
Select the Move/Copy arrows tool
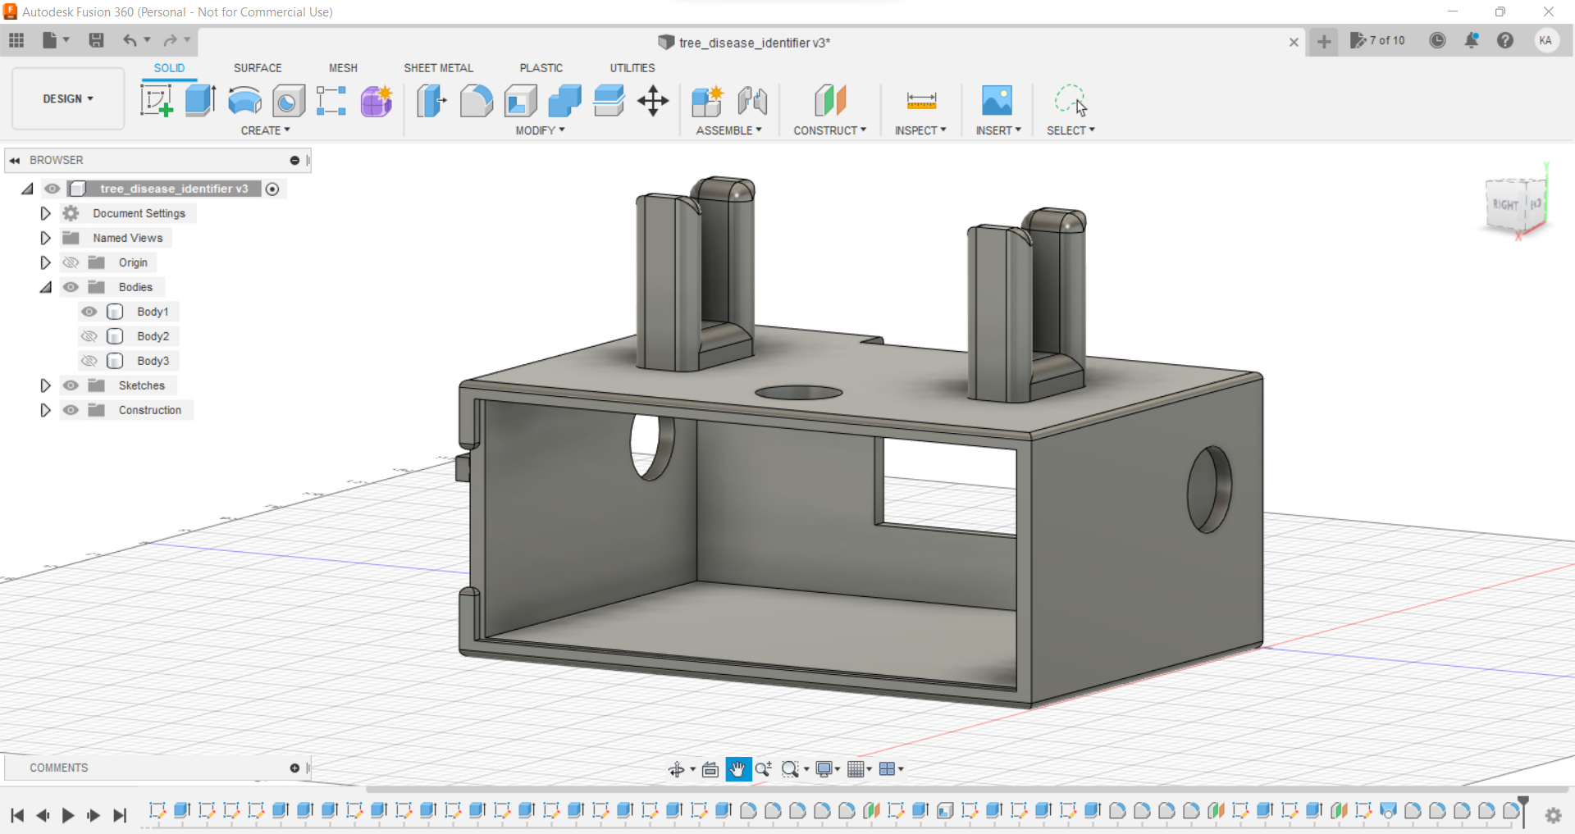click(653, 101)
